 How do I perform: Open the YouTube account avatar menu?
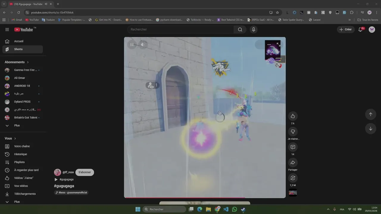click(x=372, y=29)
